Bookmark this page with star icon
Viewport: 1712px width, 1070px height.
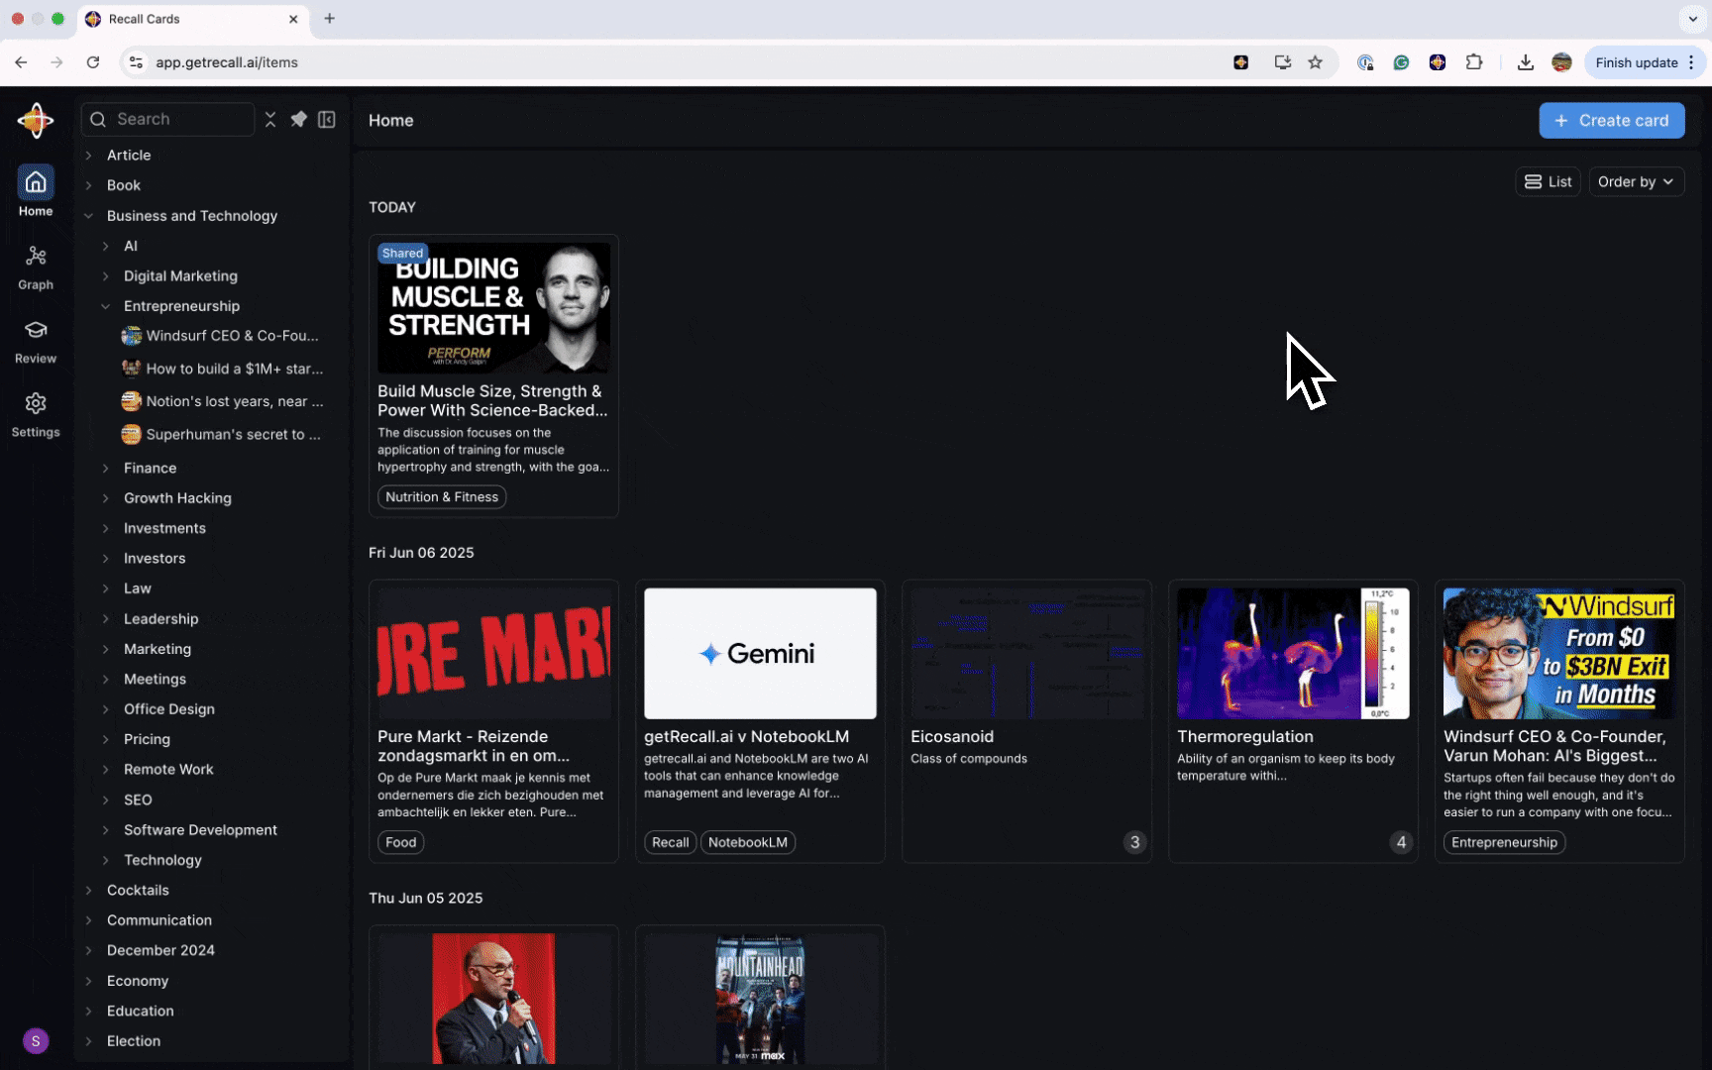(x=1315, y=62)
